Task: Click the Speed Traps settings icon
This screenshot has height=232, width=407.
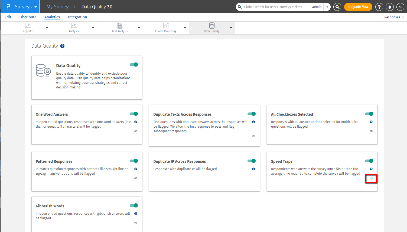Action: pyautogui.click(x=371, y=178)
